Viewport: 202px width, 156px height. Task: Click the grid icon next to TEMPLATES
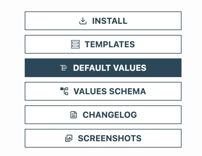[x=75, y=44]
